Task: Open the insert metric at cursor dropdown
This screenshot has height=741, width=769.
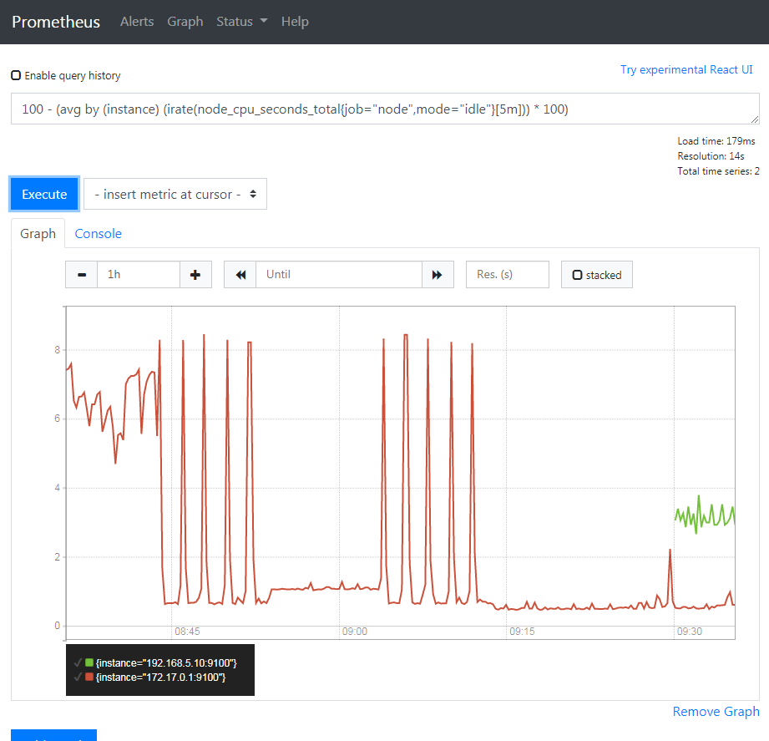Action: tap(175, 194)
